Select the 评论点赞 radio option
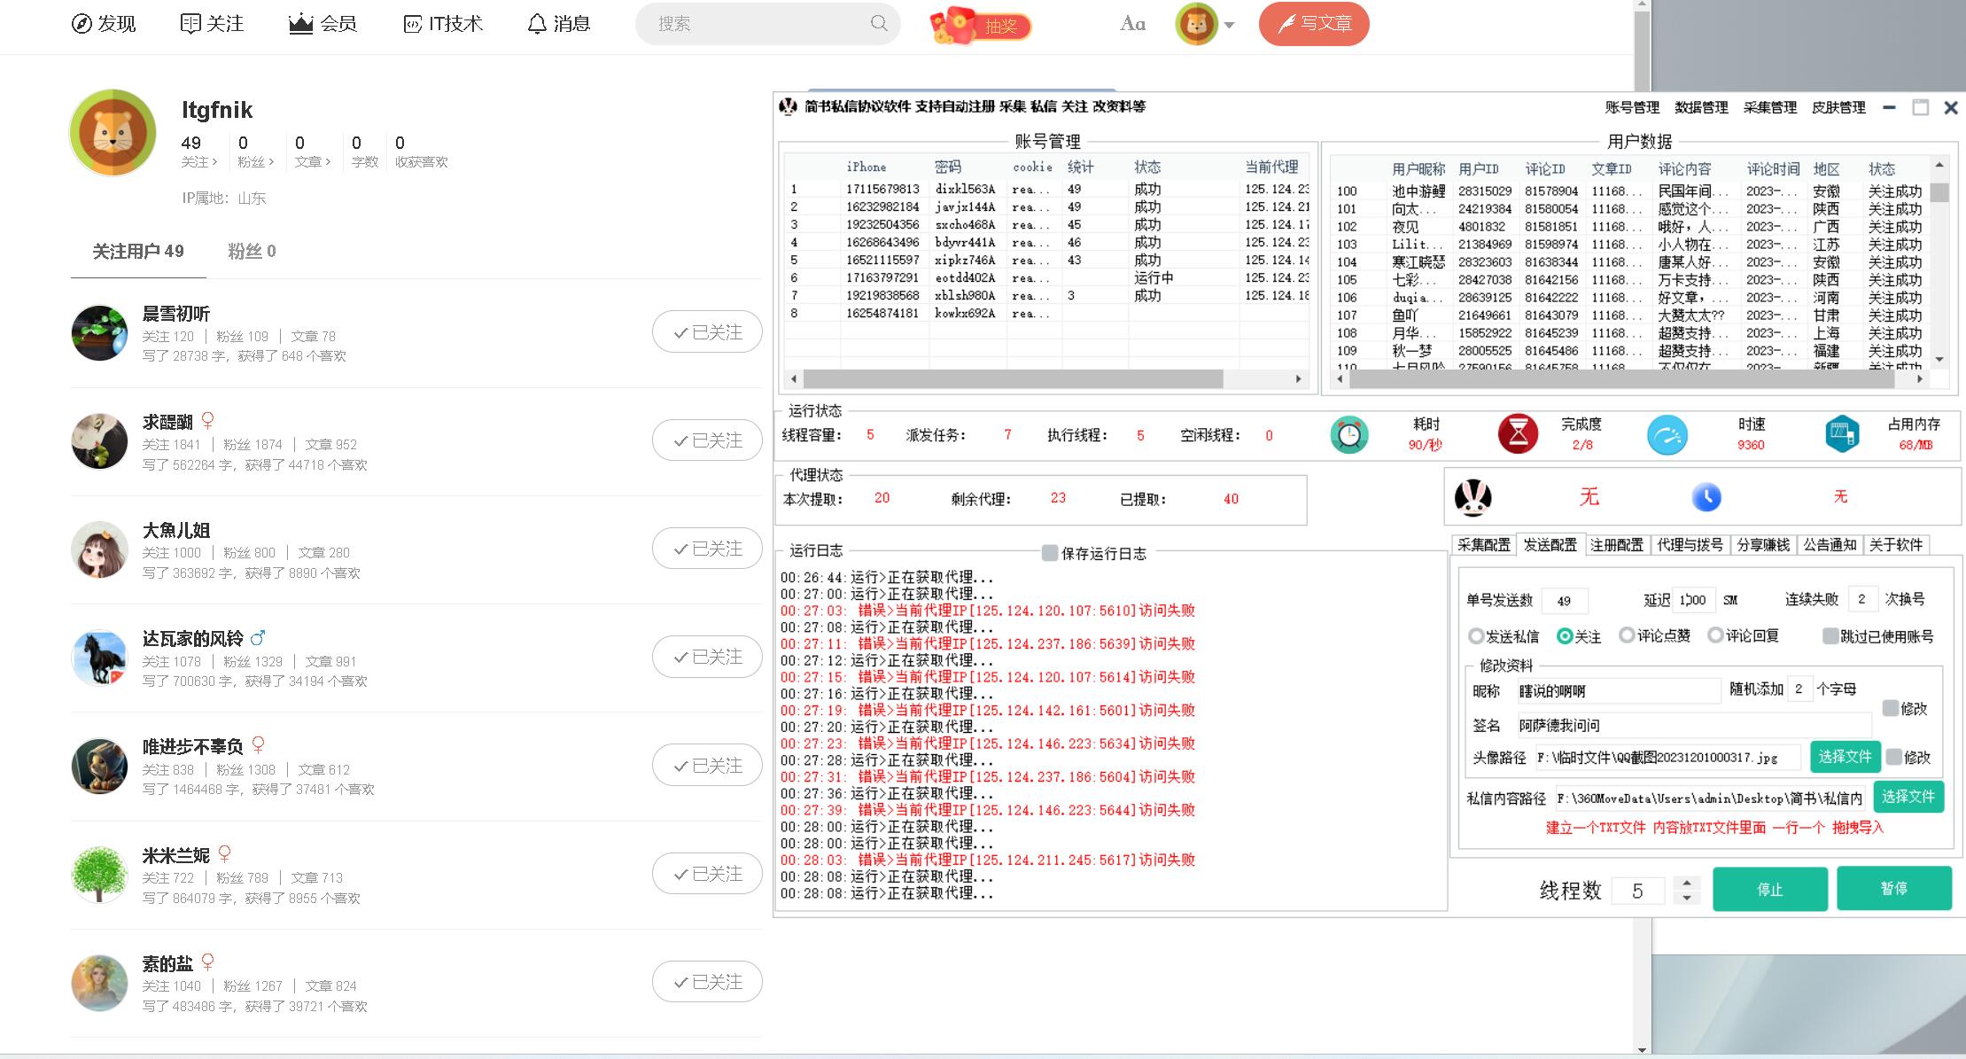This screenshot has height=1059, width=1966. (1627, 635)
